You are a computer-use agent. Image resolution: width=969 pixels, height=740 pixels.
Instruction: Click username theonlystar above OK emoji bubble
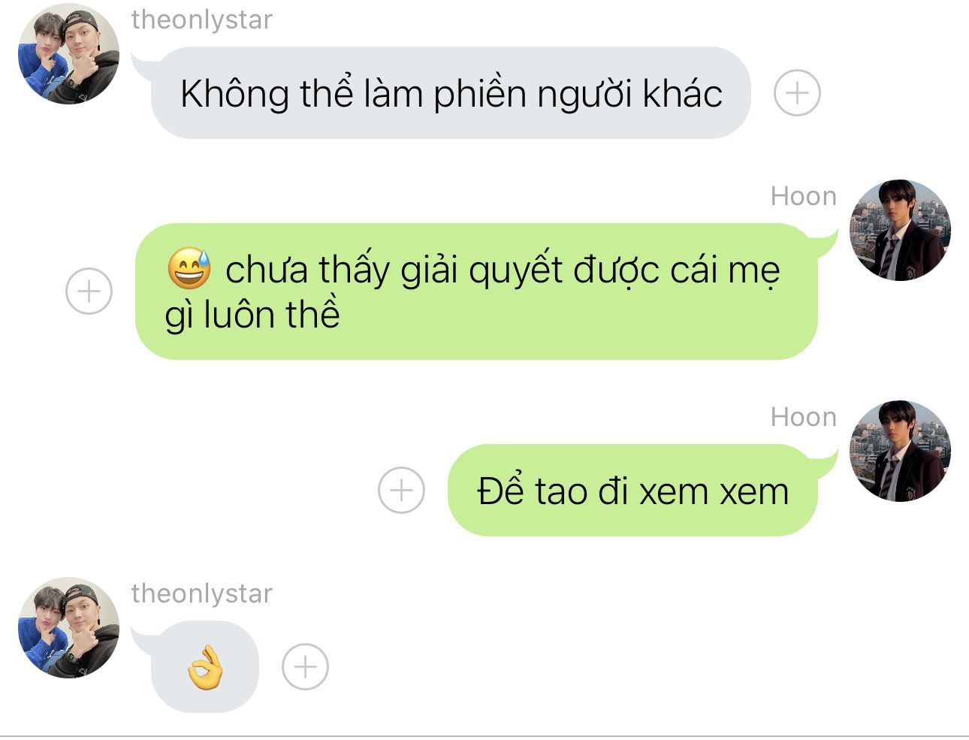tap(202, 594)
